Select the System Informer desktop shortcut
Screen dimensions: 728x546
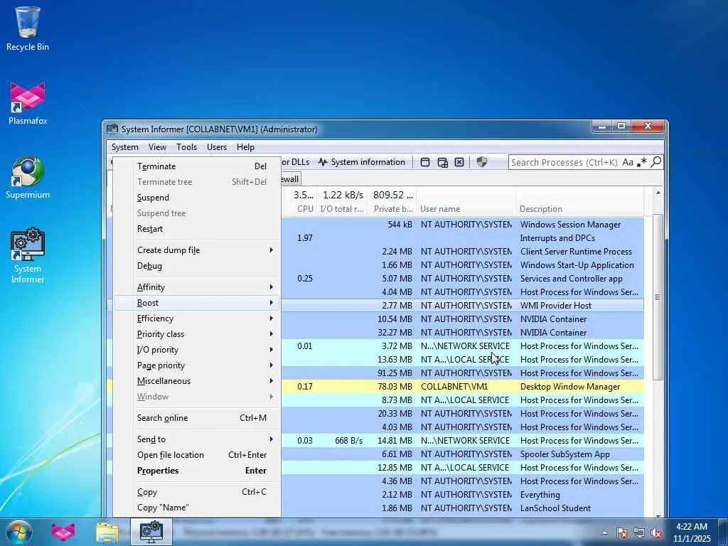pos(28,255)
